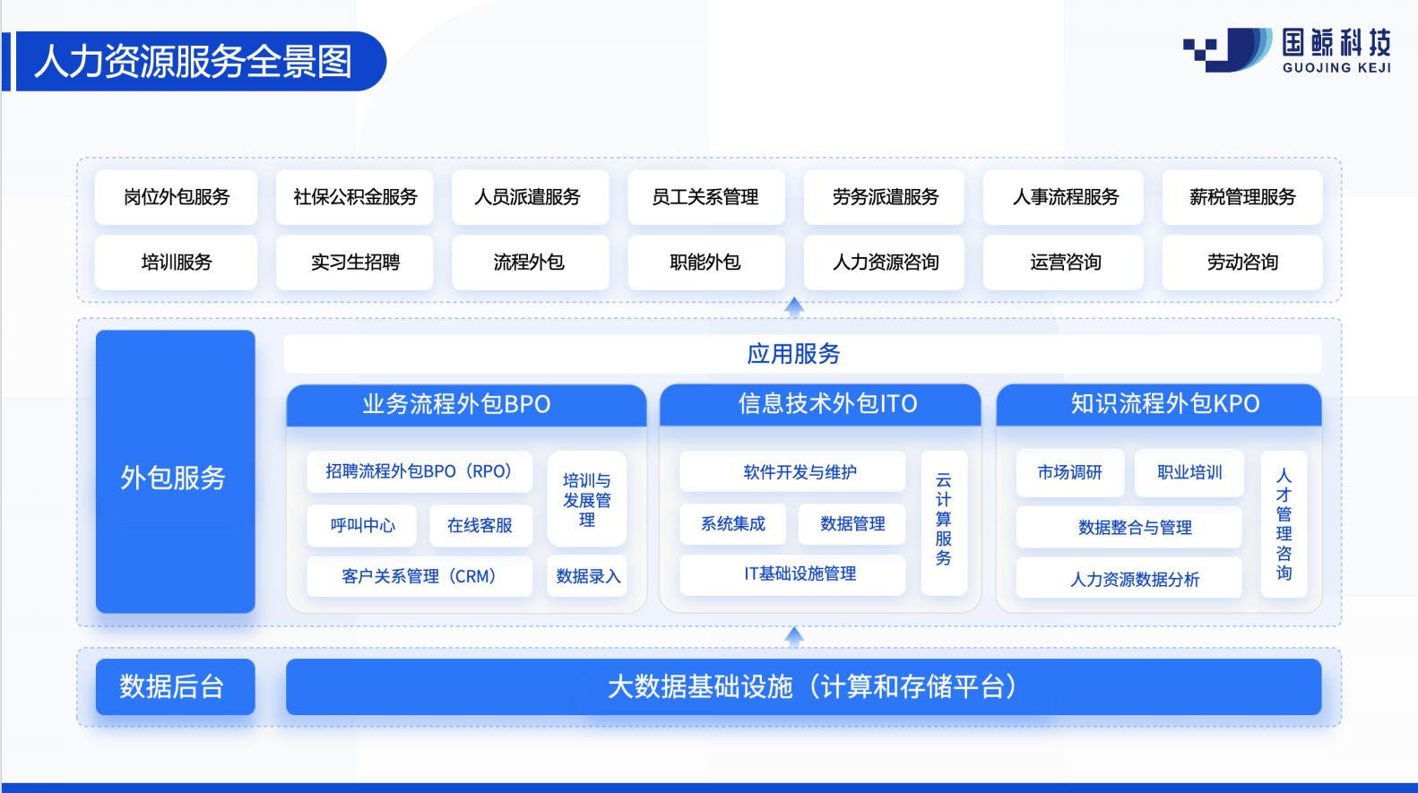Open 薪税管理服务 item
Viewport: 1418px width, 793px height.
(1241, 197)
